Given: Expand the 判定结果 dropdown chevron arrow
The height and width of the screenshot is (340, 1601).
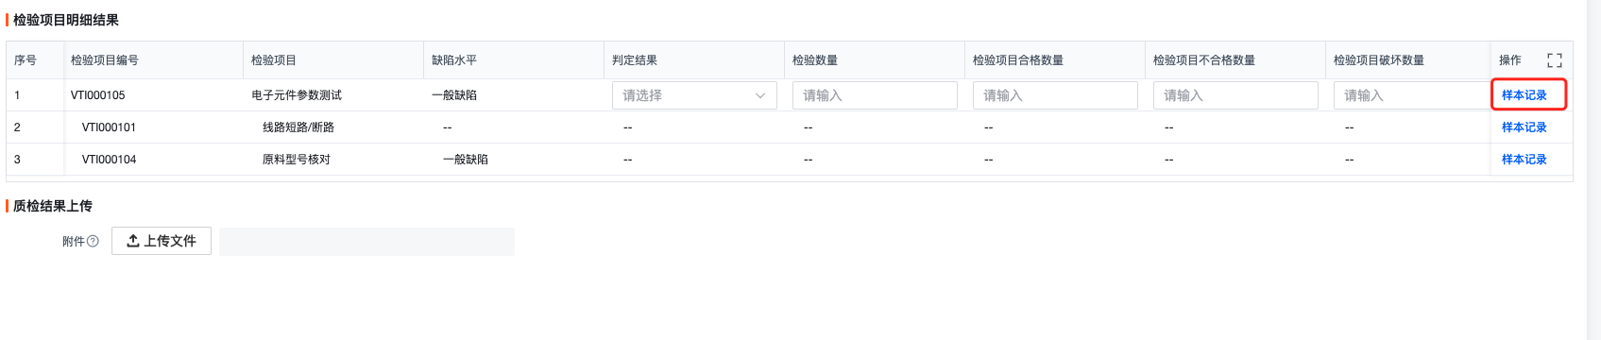Looking at the screenshot, I should [760, 95].
